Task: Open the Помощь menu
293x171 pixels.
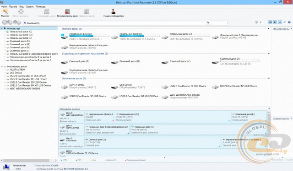Action: point(41,6)
